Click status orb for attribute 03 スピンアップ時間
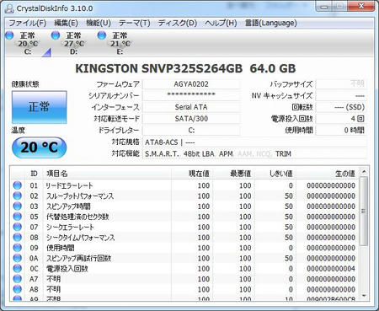The image size is (379, 311). (18, 206)
